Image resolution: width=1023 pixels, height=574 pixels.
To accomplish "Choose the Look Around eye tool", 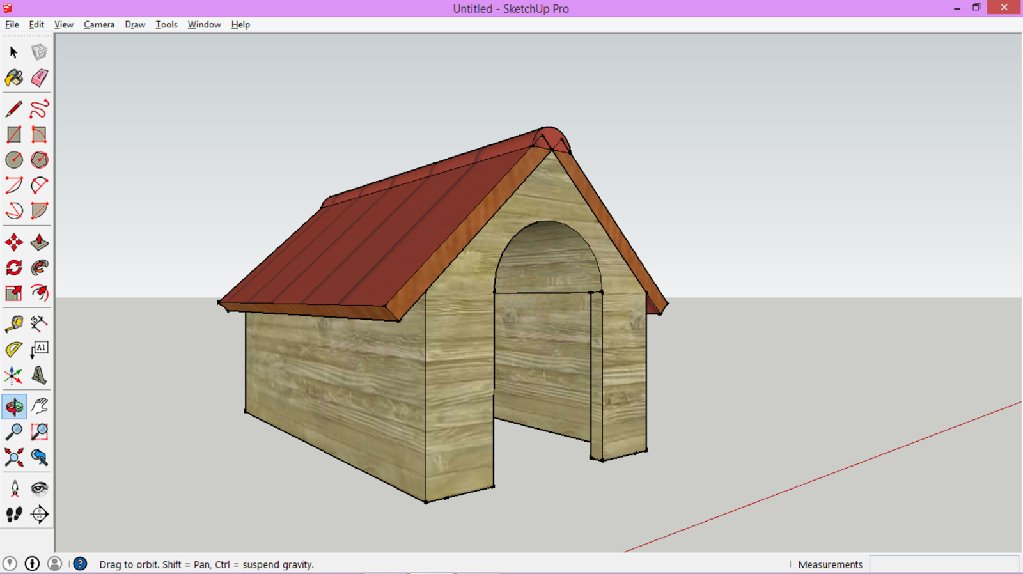I will point(39,489).
